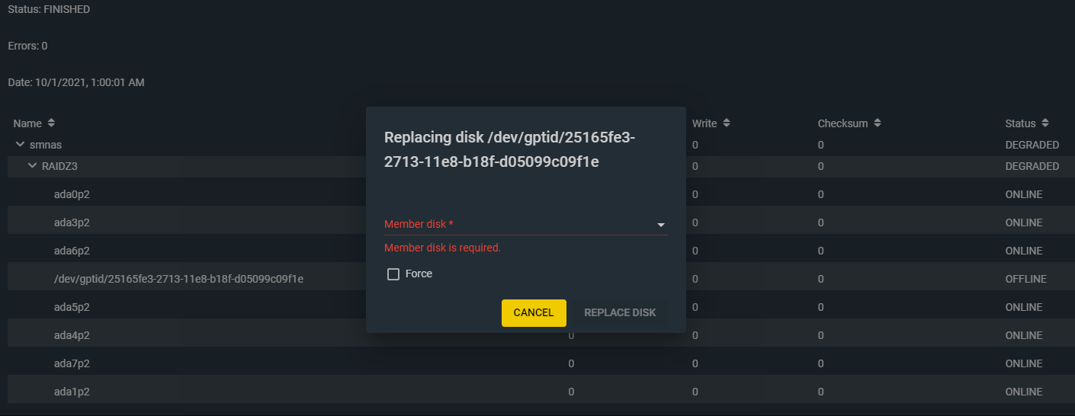The image size is (1075, 416).
Task: Collapse the smnas pool tree
Action: (x=20, y=145)
